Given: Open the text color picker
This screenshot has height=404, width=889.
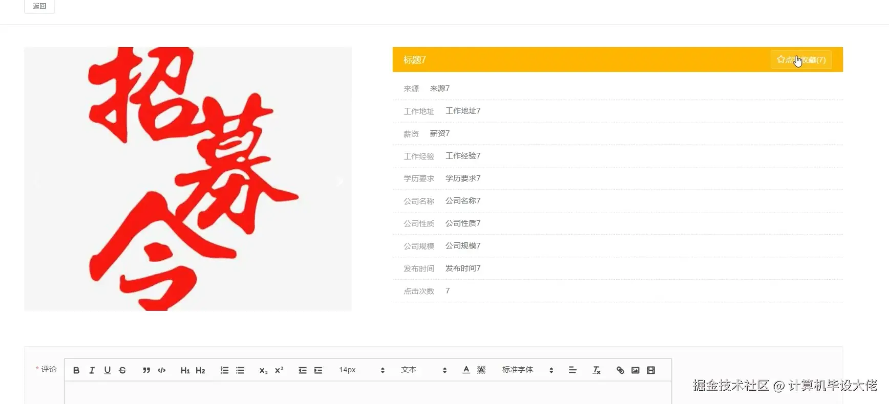Looking at the screenshot, I should (466, 370).
